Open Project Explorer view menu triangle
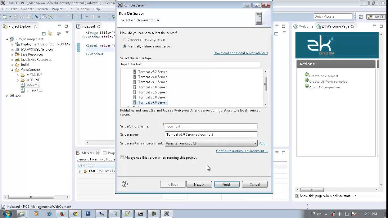 [67, 33]
